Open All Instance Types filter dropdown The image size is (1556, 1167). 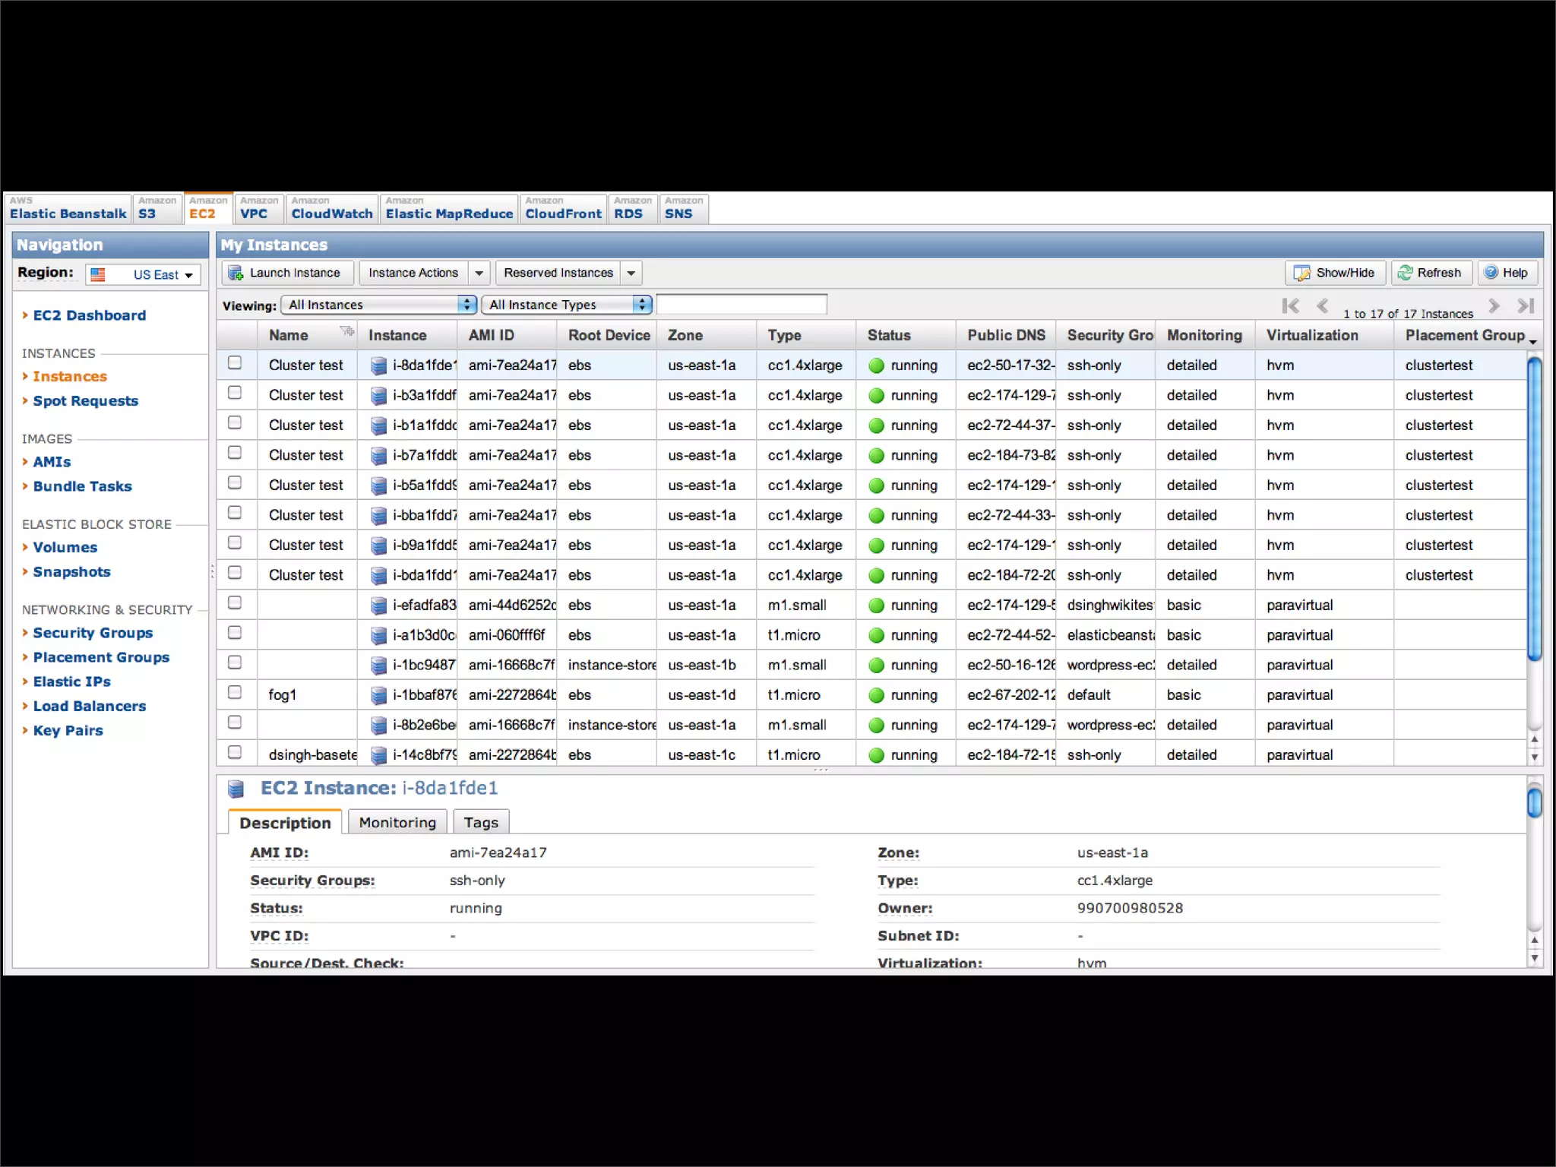(567, 305)
